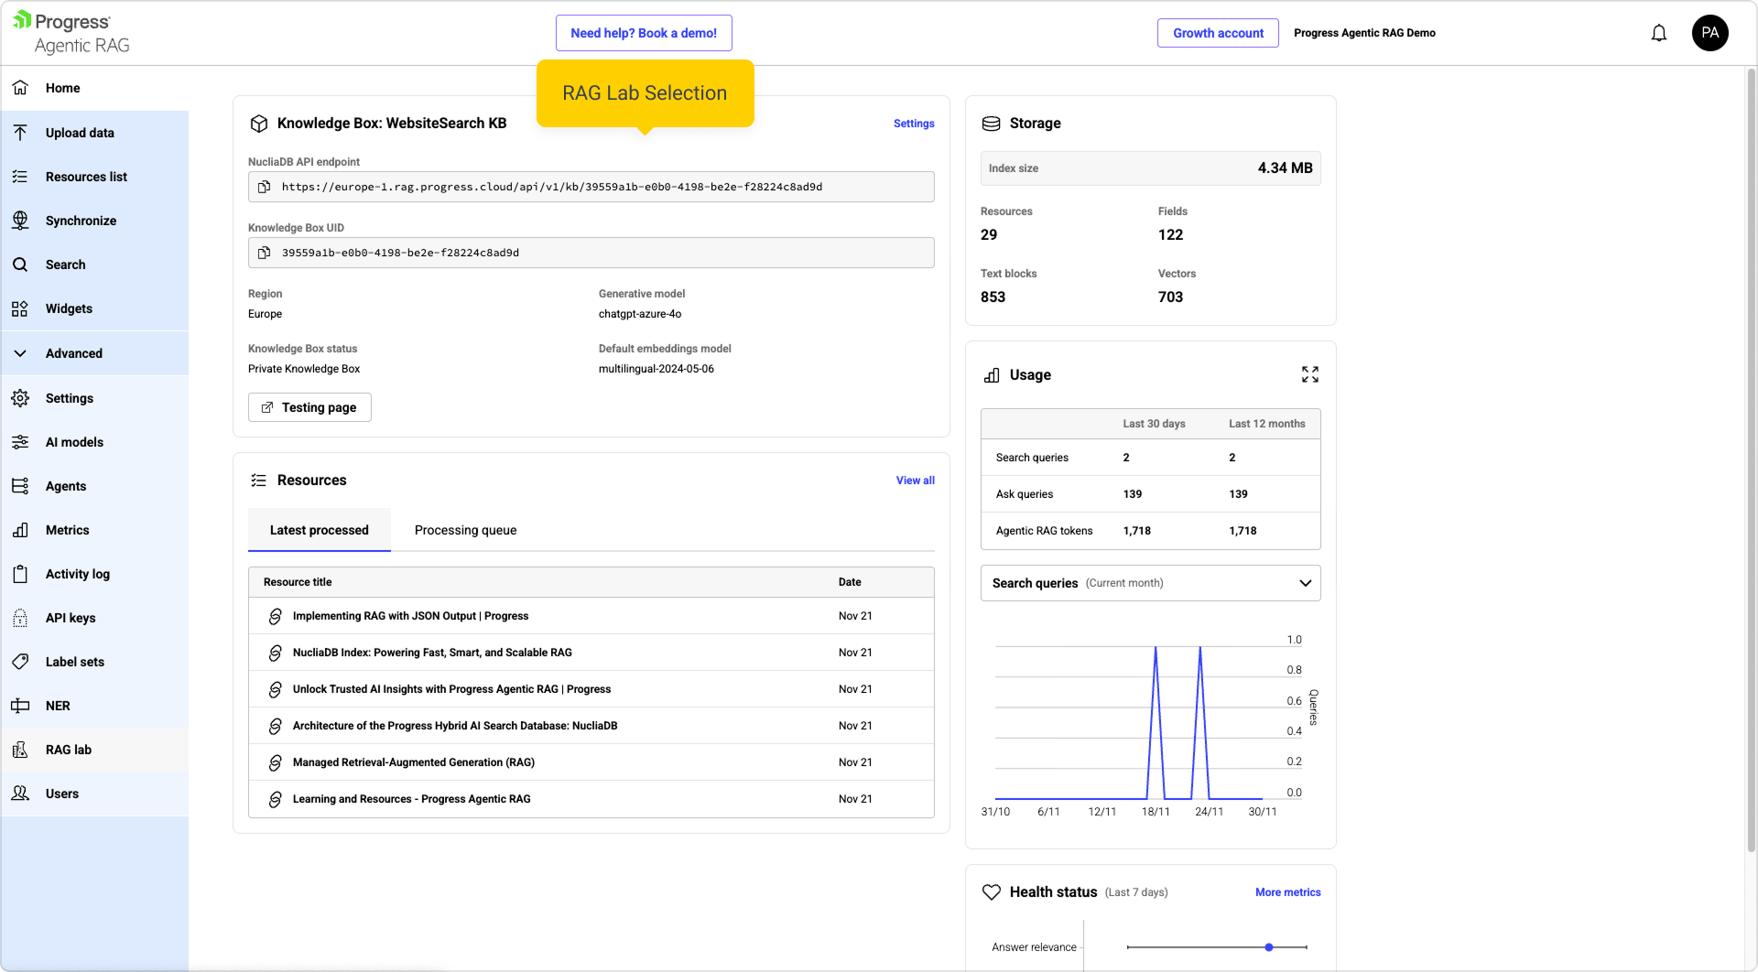Open the Label sets sidebar entry

(x=75, y=662)
